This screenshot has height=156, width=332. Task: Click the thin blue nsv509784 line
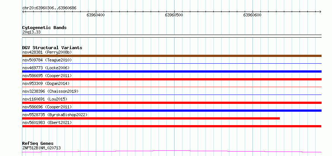[x=172, y=63]
